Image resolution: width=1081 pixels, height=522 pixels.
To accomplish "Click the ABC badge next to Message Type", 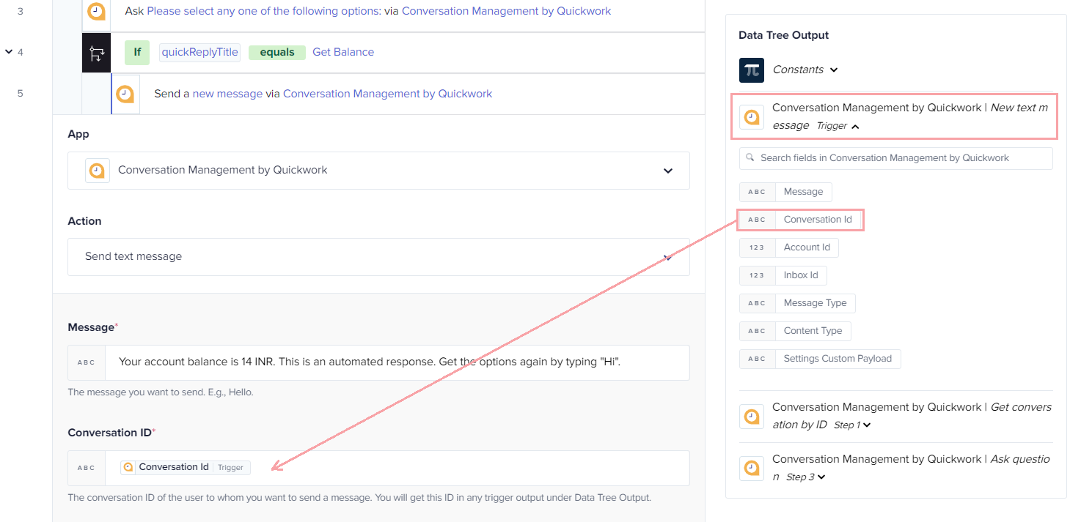I will (x=758, y=303).
